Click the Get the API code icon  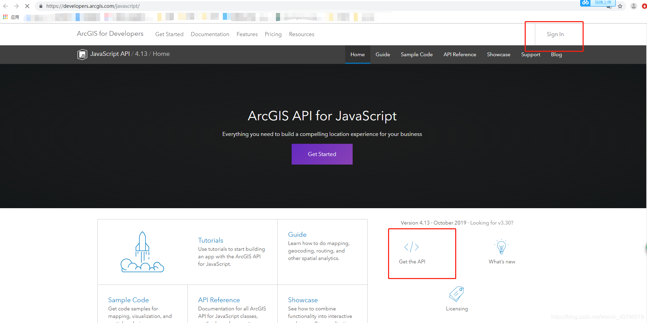tap(412, 247)
